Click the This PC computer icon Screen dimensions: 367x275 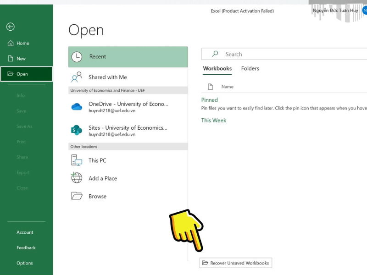click(x=77, y=160)
